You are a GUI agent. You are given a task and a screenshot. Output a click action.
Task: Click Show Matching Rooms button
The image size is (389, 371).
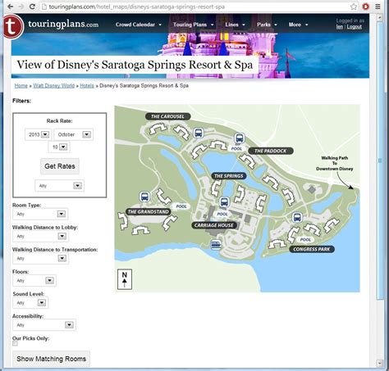pos(51,359)
